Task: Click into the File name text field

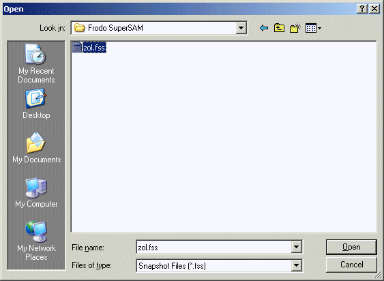Action: click(x=213, y=247)
